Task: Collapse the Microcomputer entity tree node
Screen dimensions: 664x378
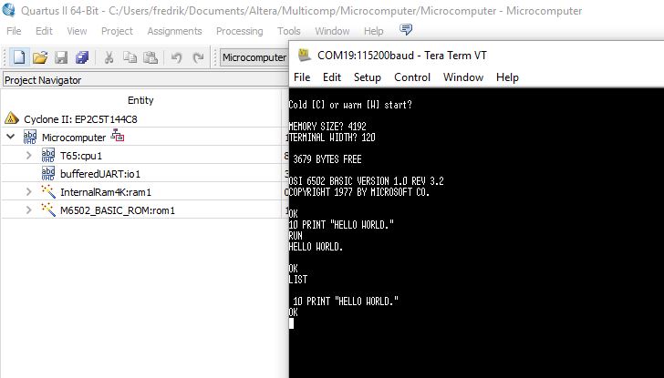Action: 11,137
